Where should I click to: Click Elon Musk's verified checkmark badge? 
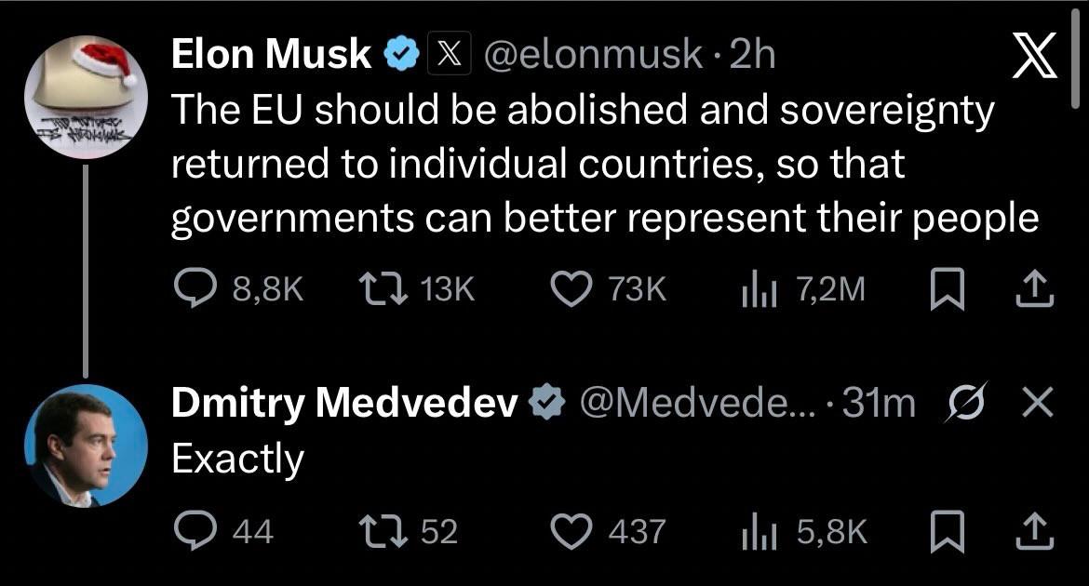tap(400, 52)
